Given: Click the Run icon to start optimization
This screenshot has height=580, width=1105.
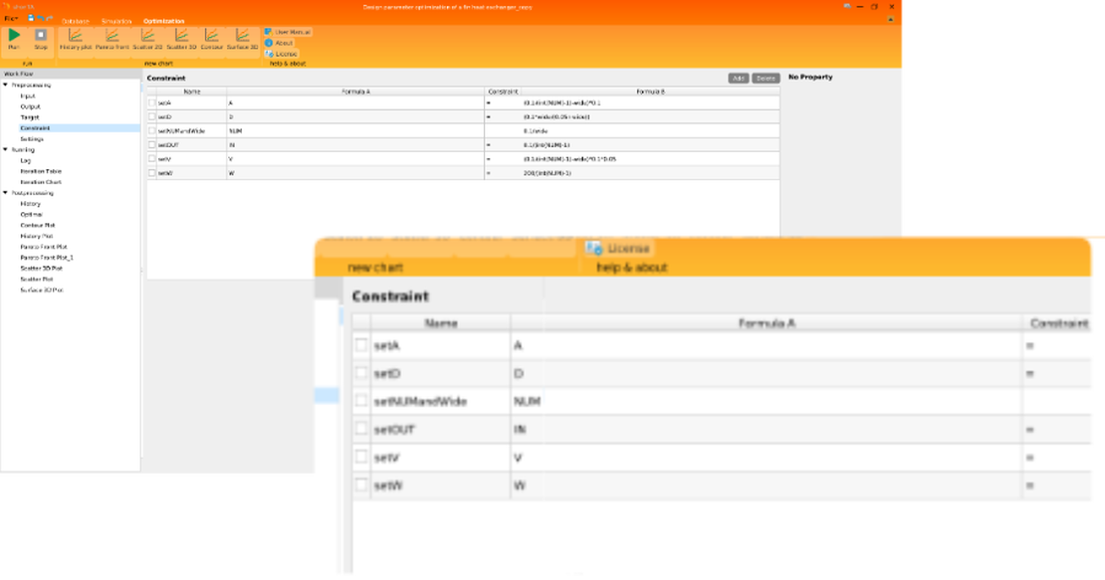Looking at the screenshot, I should pos(15,36).
